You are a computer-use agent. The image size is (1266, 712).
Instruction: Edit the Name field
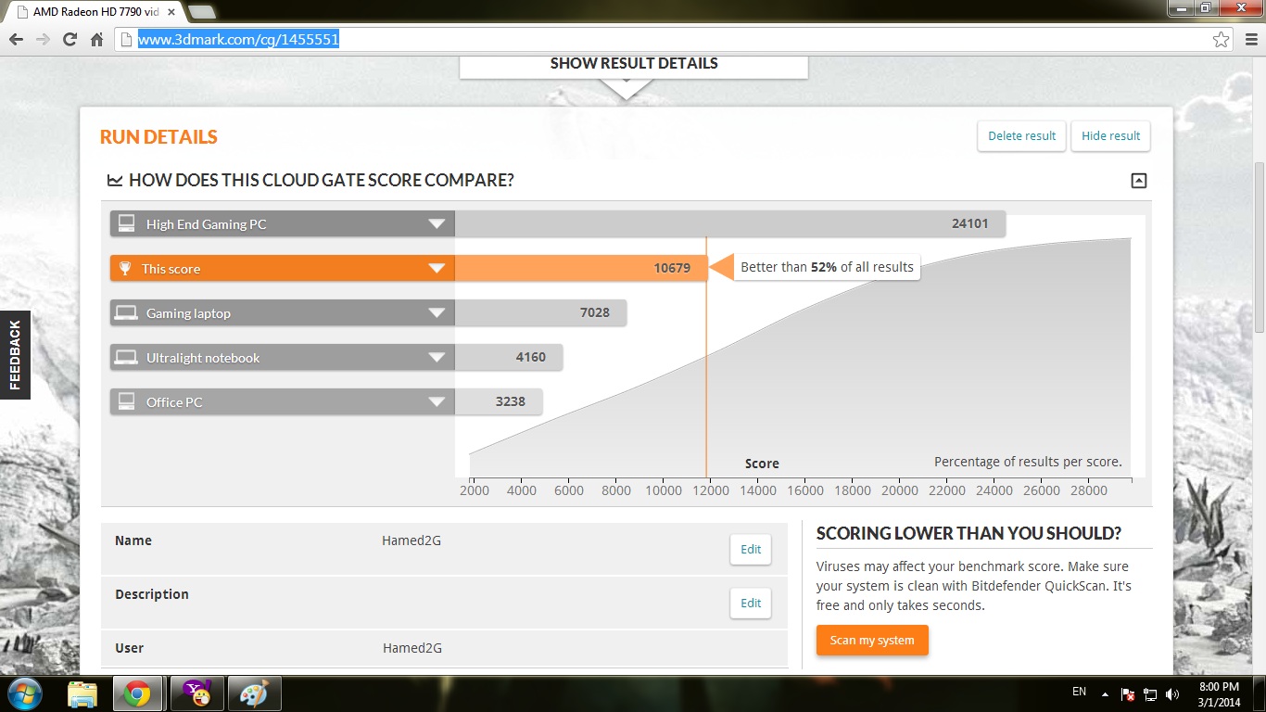click(751, 549)
